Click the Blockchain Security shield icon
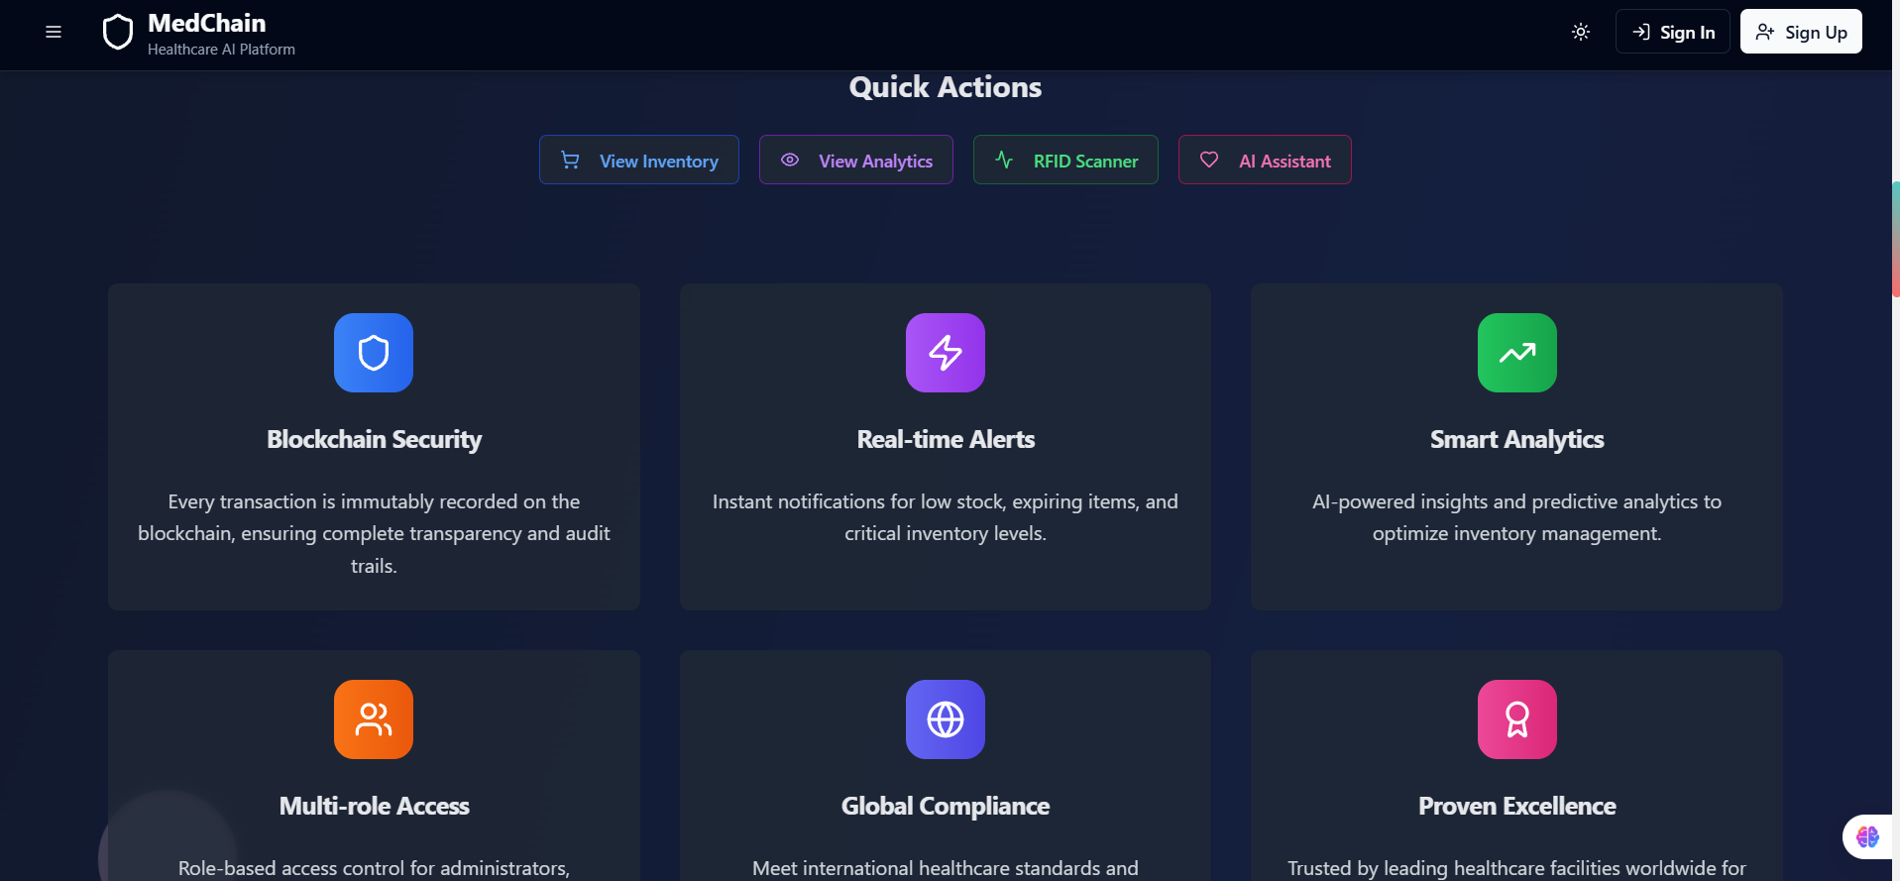The width and height of the screenshot is (1900, 881). tap(374, 353)
